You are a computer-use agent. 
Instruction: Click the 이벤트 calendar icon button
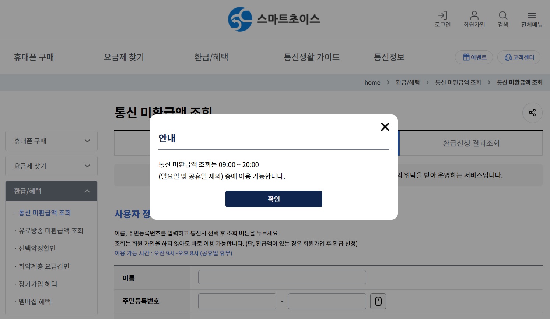point(466,57)
